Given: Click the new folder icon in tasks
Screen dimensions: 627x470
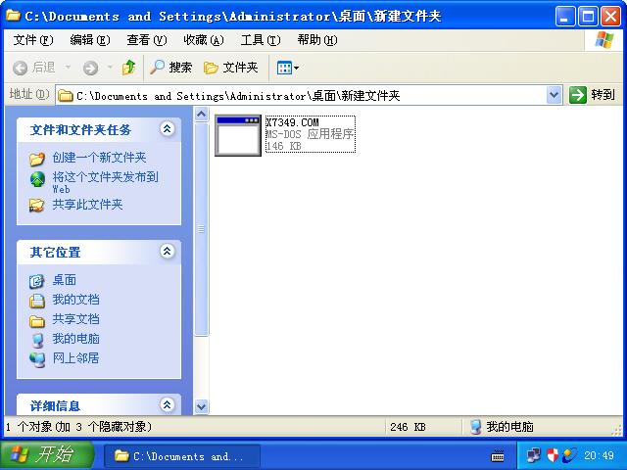Looking at the screenshot, I should click(37, 159).
